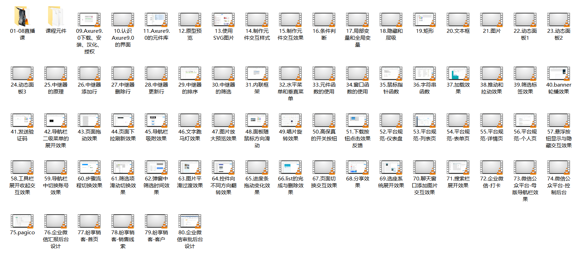Click the 77.纷享销客-首页 video icon
Viewport: 578px width, 256px height.
pyautogui.click(x=89, y=221)
